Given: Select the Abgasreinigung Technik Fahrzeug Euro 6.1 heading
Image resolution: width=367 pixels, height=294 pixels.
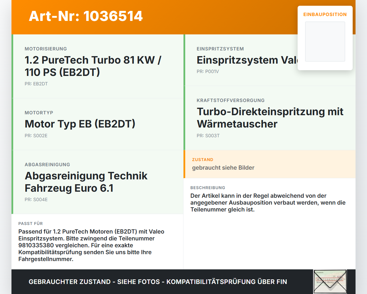Looking at the screenshot, I should coord(86,182).
